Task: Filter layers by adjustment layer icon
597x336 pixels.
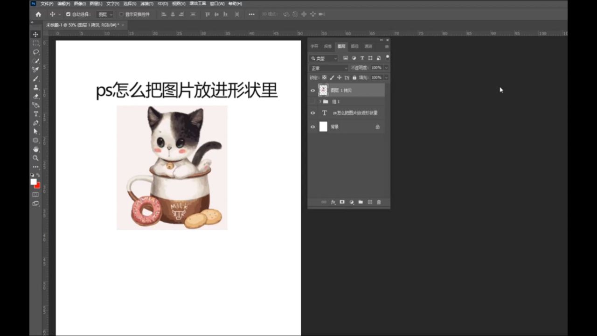Action: point(354,58)
